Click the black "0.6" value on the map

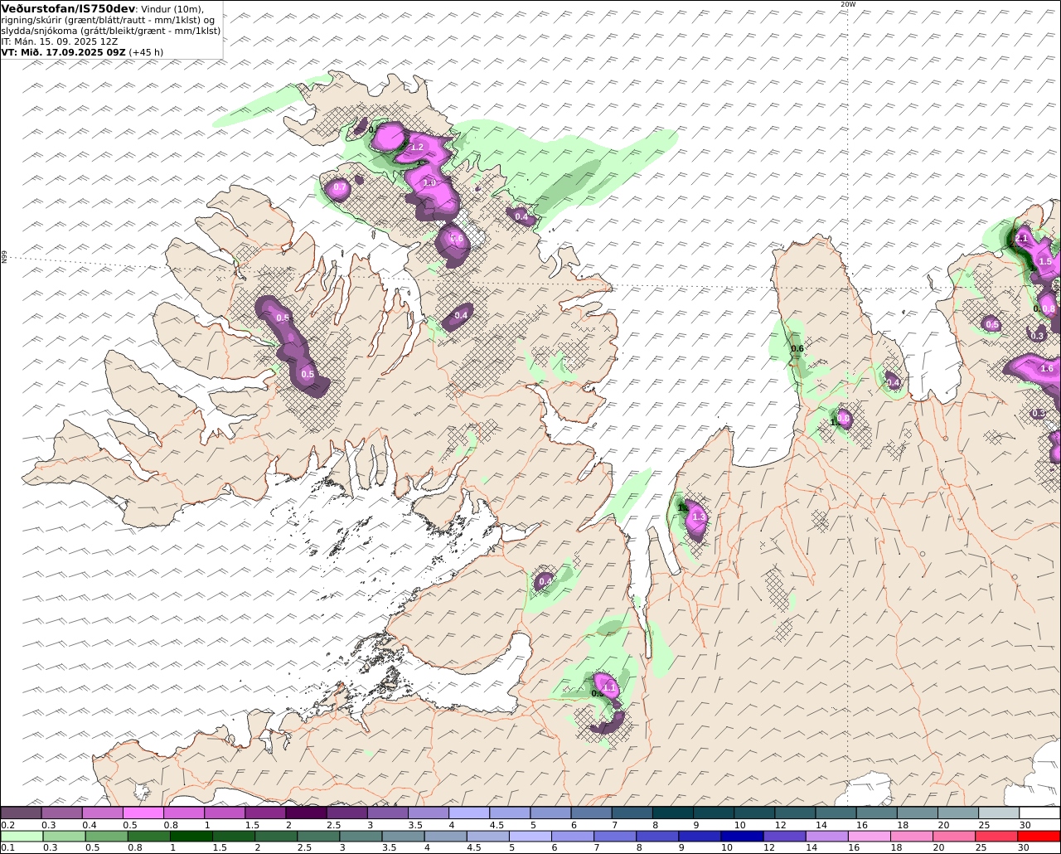[x=797, y=349]
